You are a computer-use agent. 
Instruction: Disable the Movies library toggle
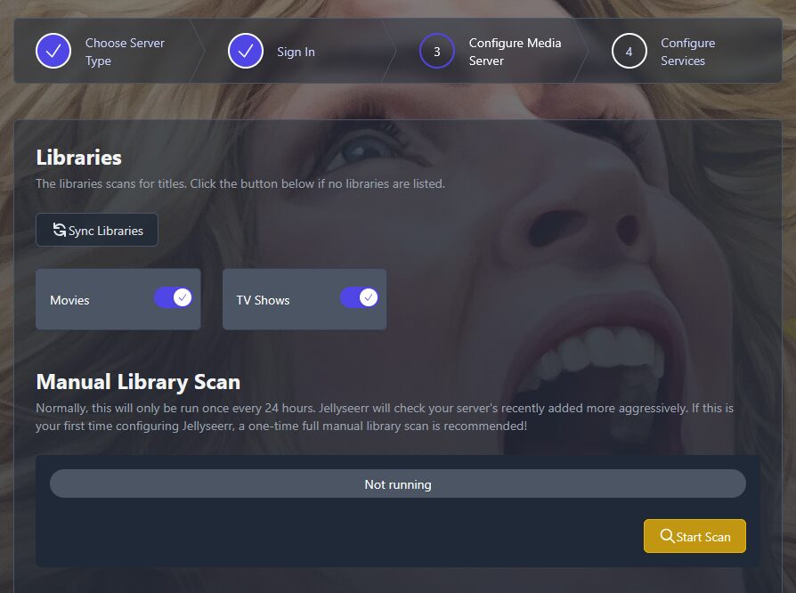173,297
